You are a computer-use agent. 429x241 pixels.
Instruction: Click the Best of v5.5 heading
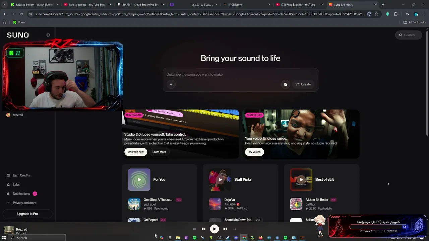tap(325, 179)
